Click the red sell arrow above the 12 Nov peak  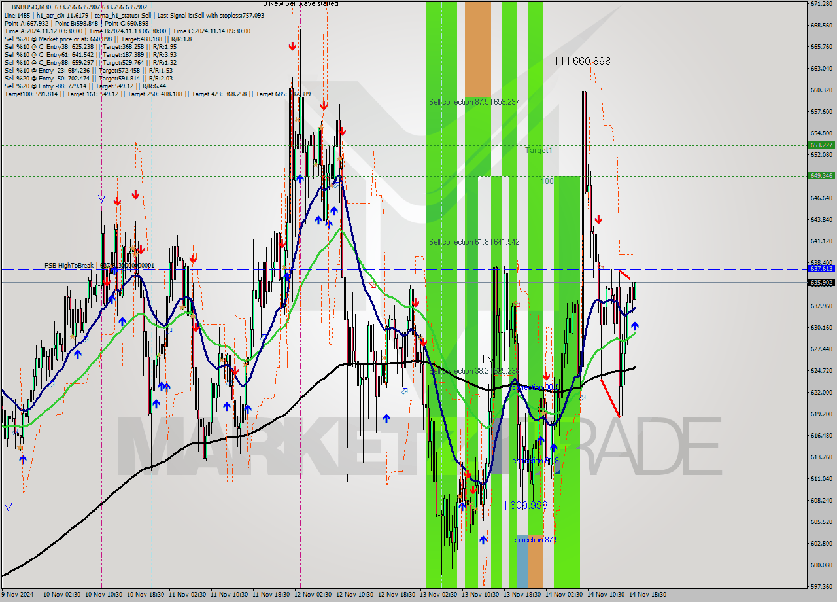pyautogui.click(x=292, y=46)
